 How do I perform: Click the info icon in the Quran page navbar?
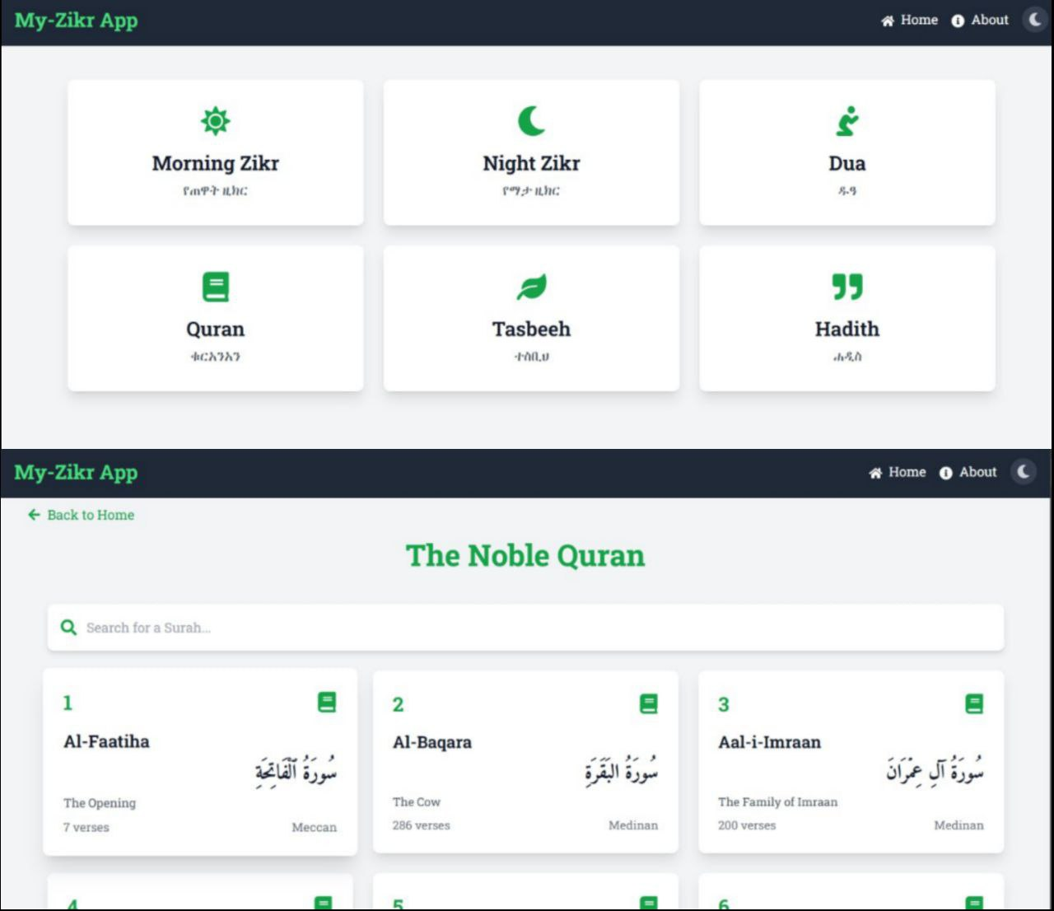tap(945, 473)
